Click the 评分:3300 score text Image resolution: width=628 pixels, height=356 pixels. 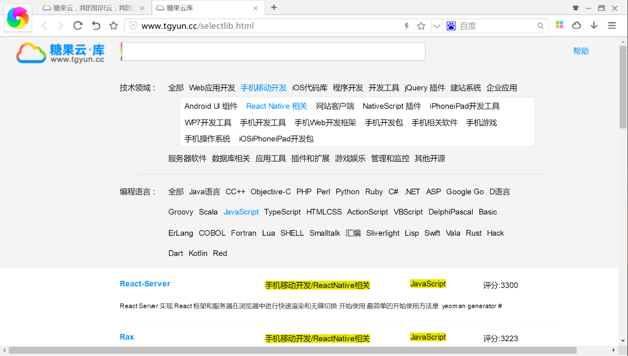pyautogui.click(x=501, y=285)
